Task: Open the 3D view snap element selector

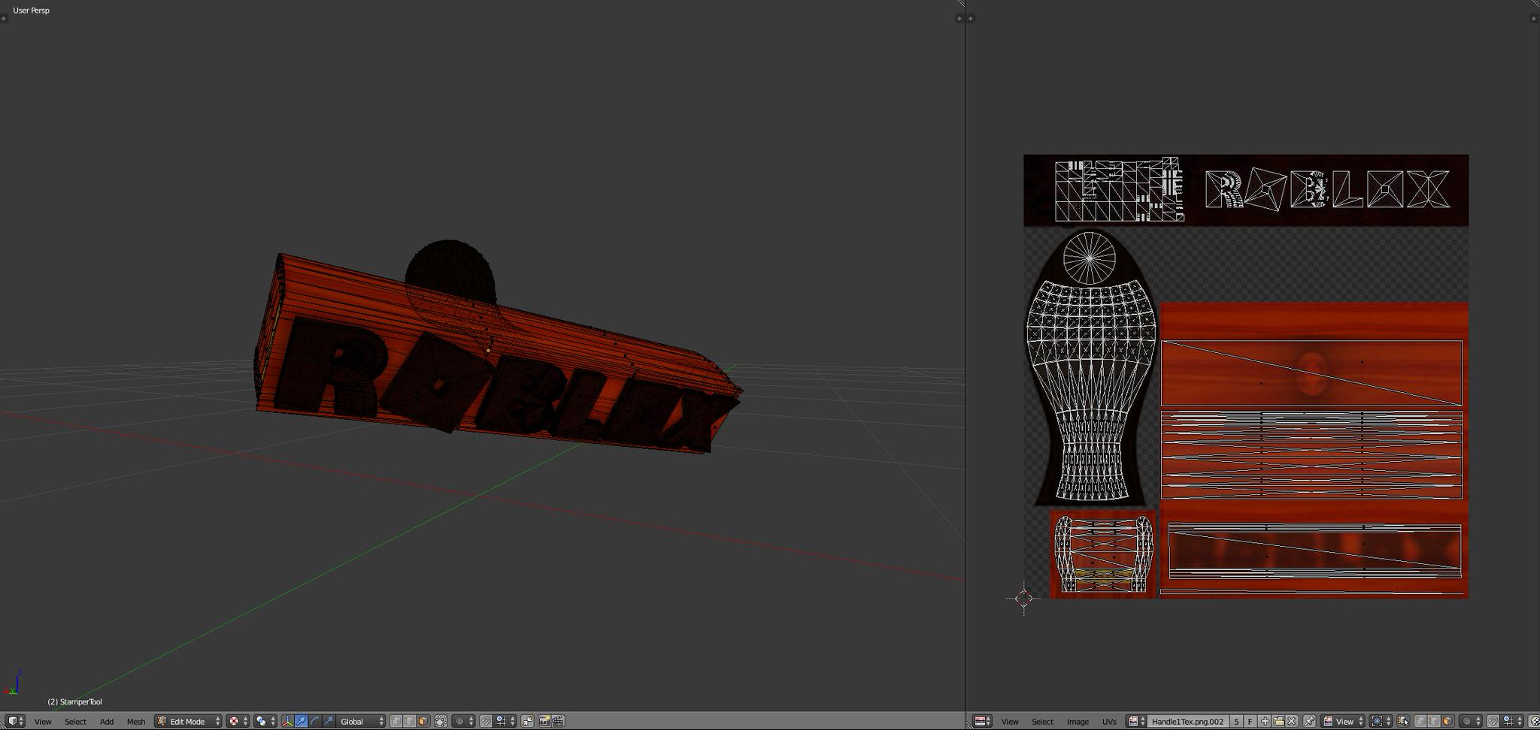Action: (504, 722)
